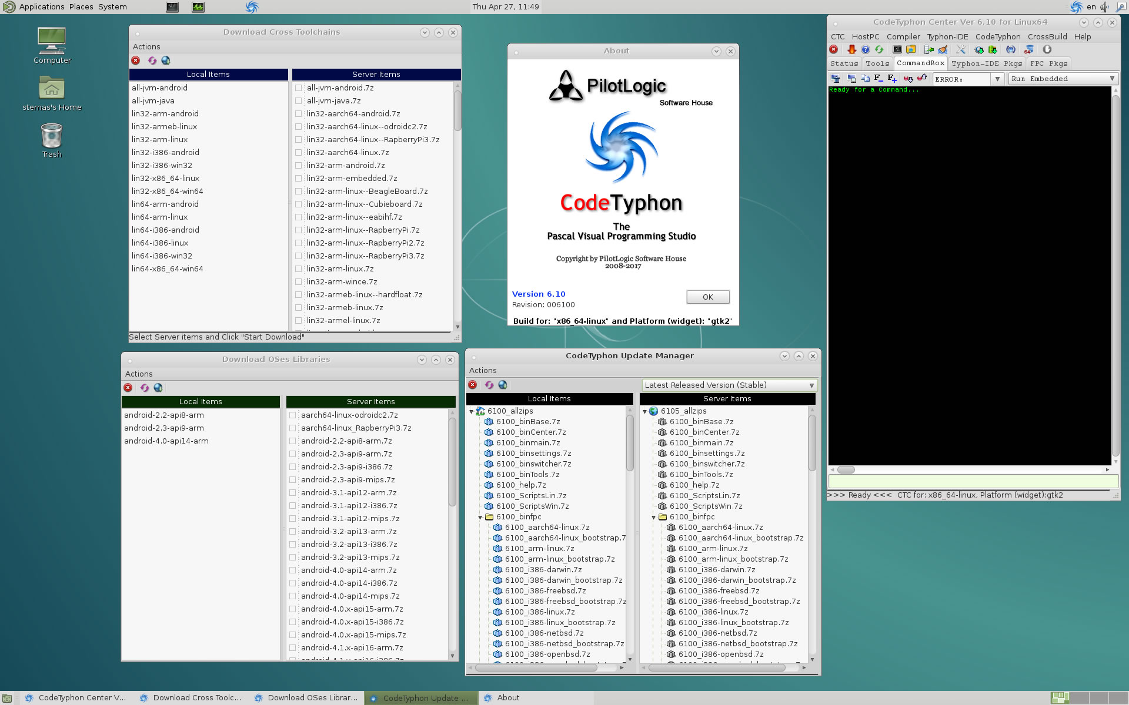Tick the lin32-arm-linux--RapberryPi3.7z checkbox
Image resolution: width=1129 pixels, height=705 pixels.
pyautogui.click(x=299, y=256)
